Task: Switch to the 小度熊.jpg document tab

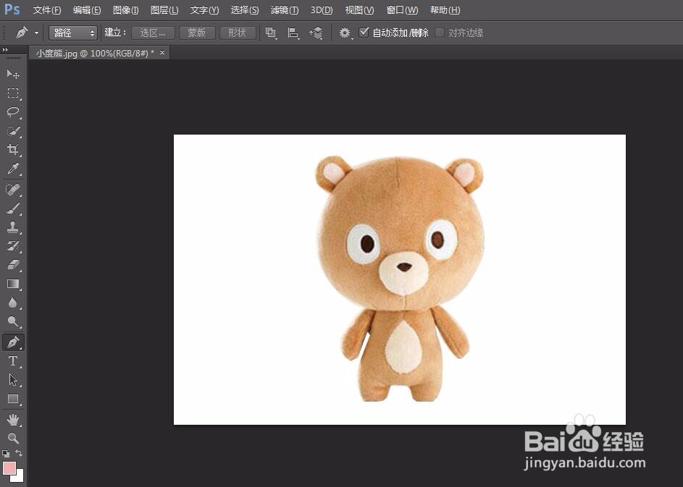Action: [x=95, y=53]
